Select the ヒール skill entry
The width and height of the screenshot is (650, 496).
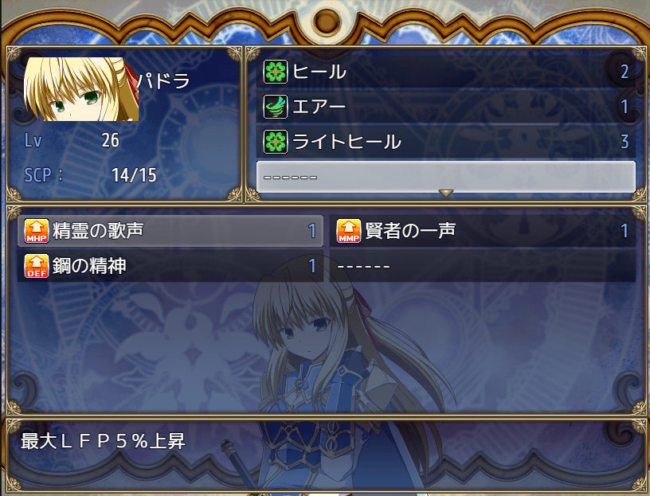pyautogui.click(x=445, y=72)
